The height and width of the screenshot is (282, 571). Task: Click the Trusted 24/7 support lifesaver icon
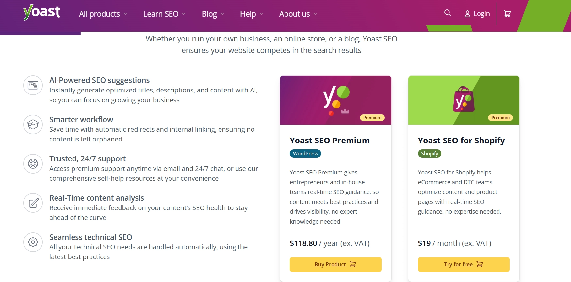pos(33,164)
